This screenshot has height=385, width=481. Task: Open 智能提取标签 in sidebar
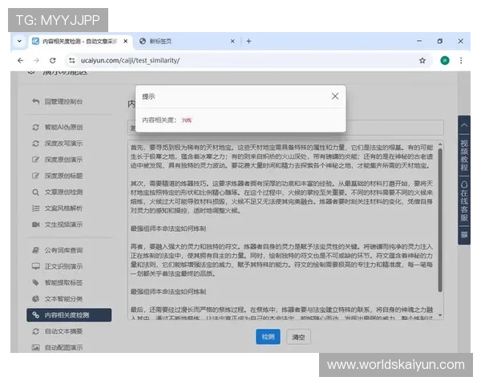[x=58, y=283]
